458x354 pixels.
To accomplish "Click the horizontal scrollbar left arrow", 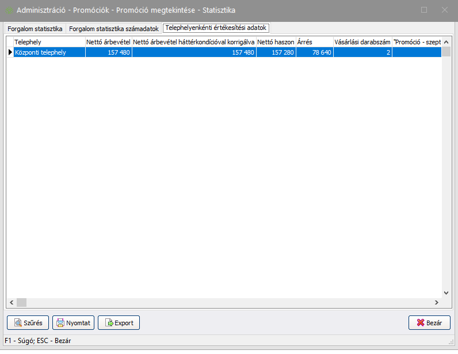I will [x=10, y=302].
